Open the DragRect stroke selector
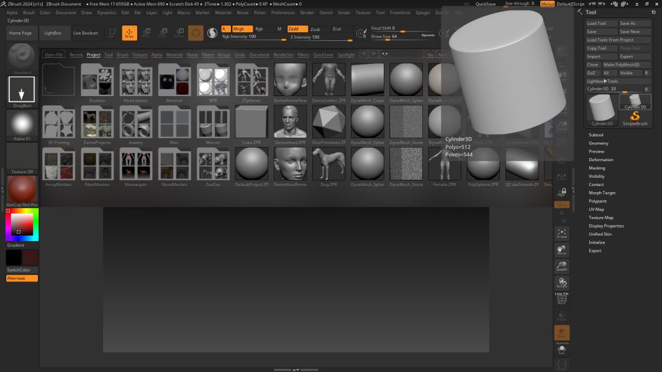This screenshot has height=372, width=662. point(22,92)
